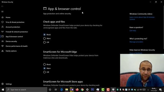Click the Give us feedback link

(136, 53)
